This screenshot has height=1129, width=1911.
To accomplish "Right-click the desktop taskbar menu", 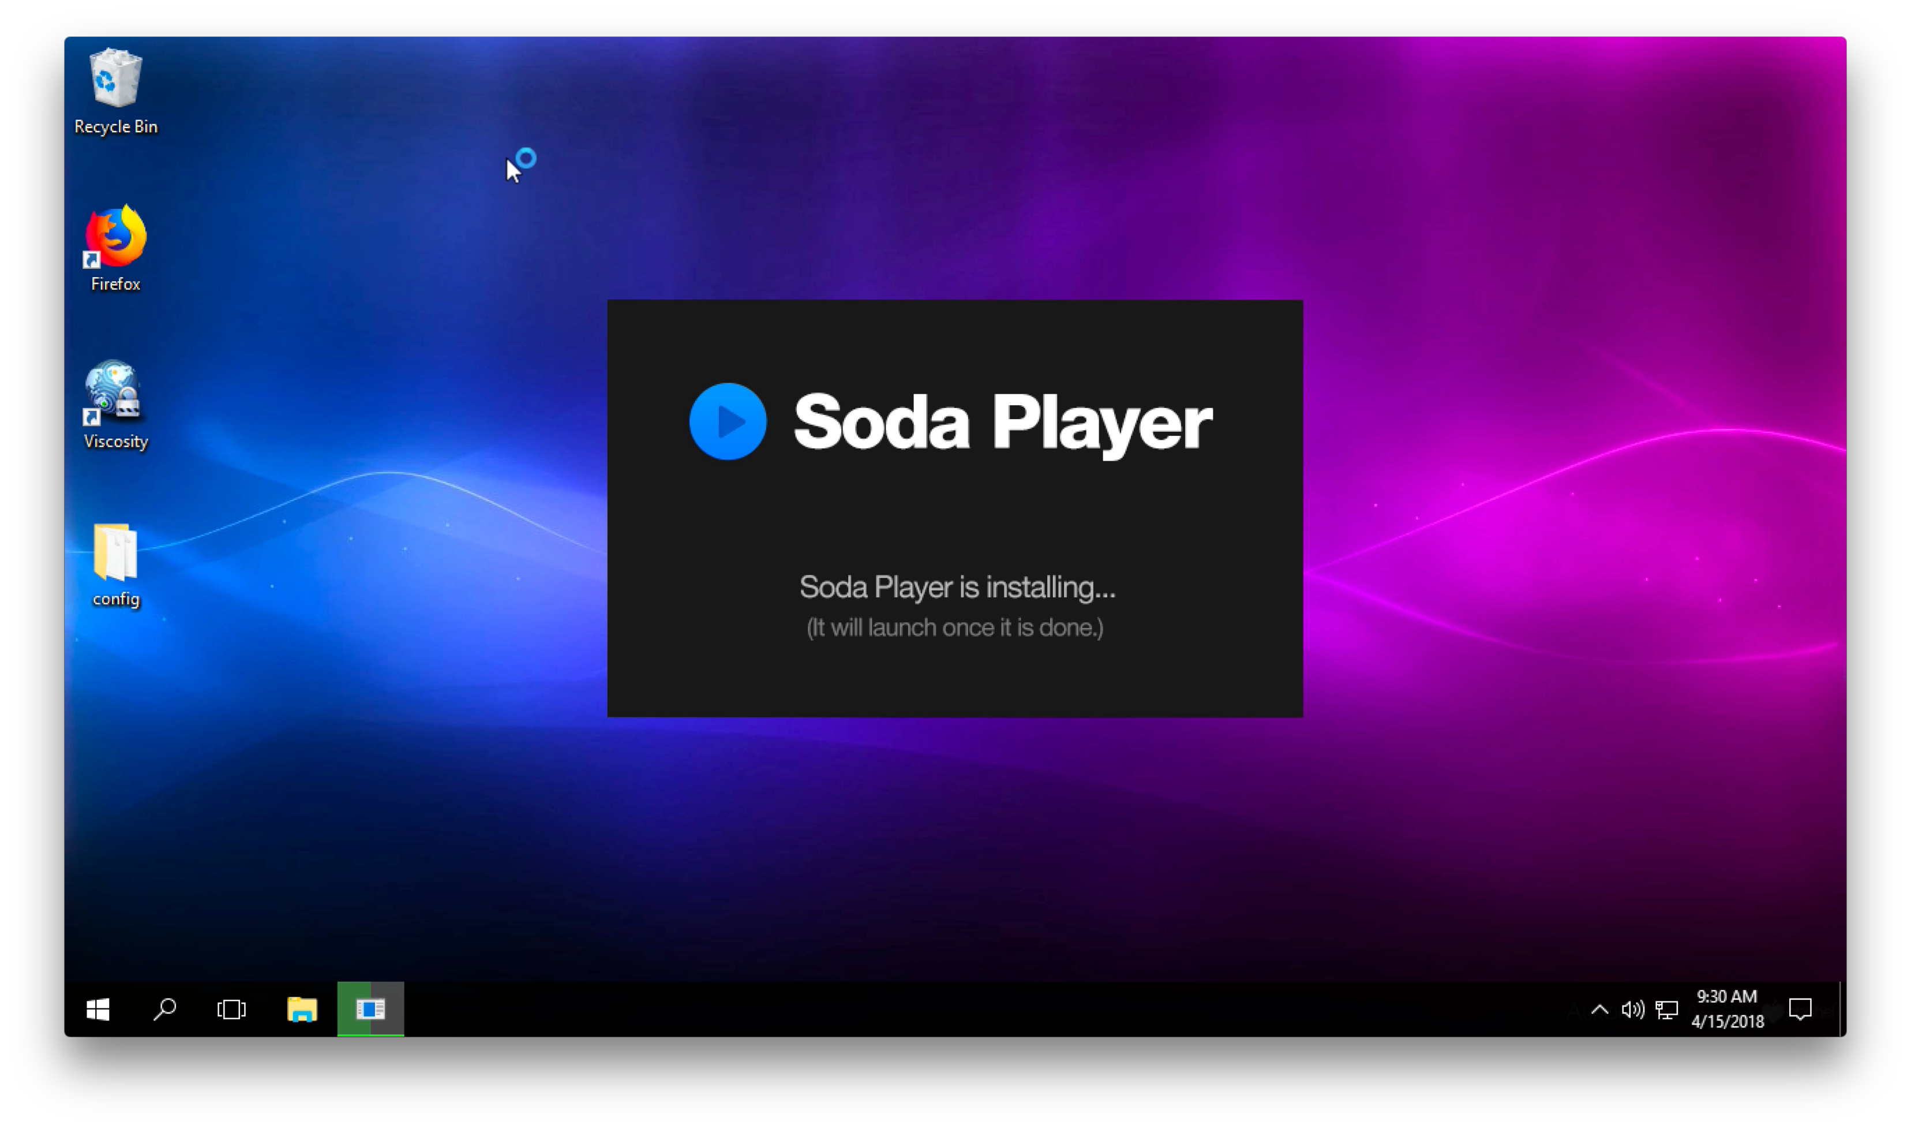I will [x=940, y=1010].
